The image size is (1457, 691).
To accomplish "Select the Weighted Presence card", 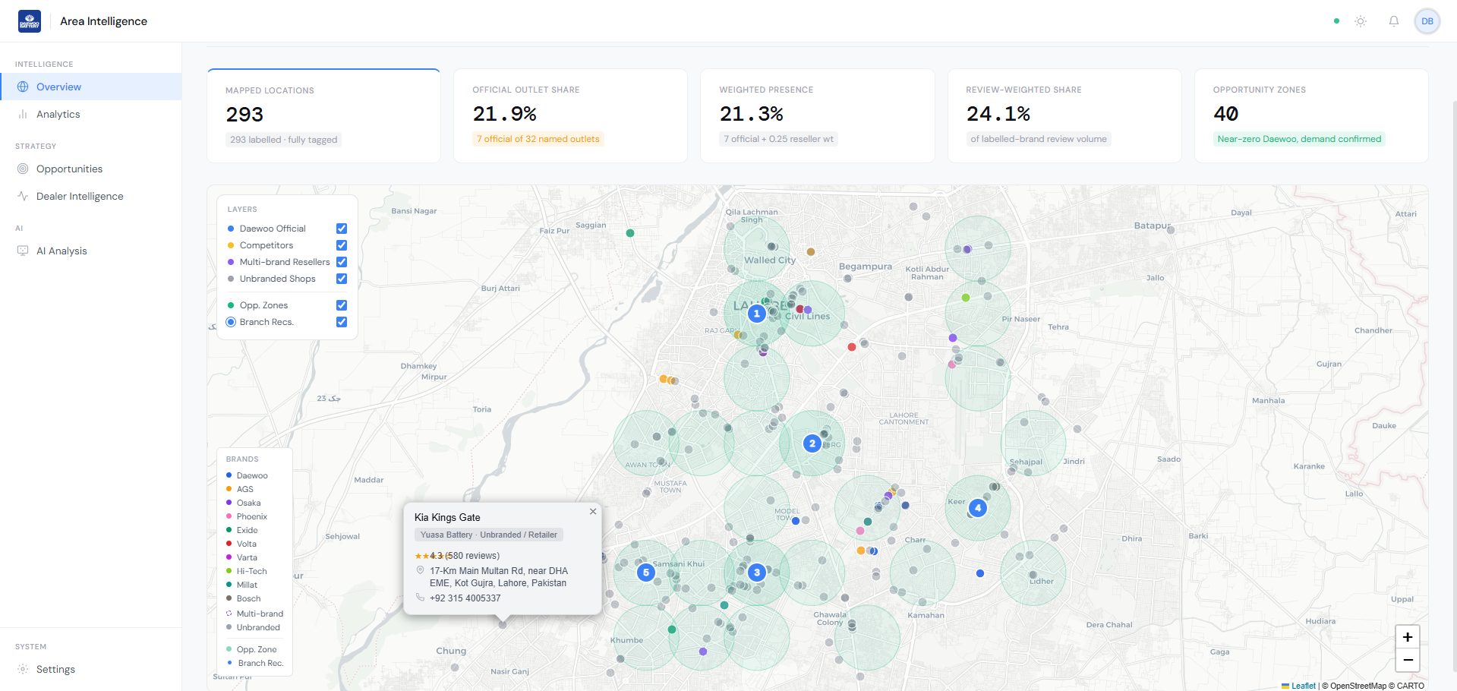I will pos(818,115).
